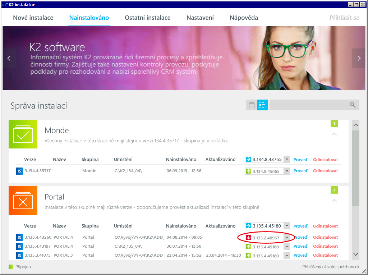Image resolution: width=368 pixels, height=275 pixels.
Task: Click the orange Portal group cross icon
Action: [x=23, y=201]
